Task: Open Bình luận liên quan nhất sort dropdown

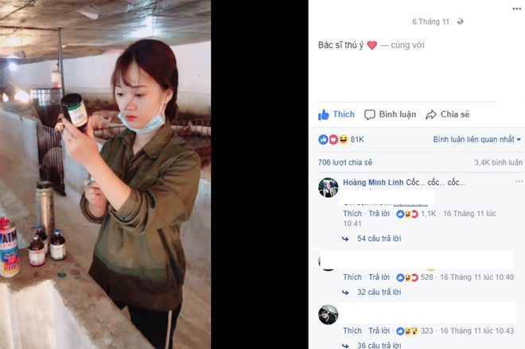Action: (x=477, y=139)
